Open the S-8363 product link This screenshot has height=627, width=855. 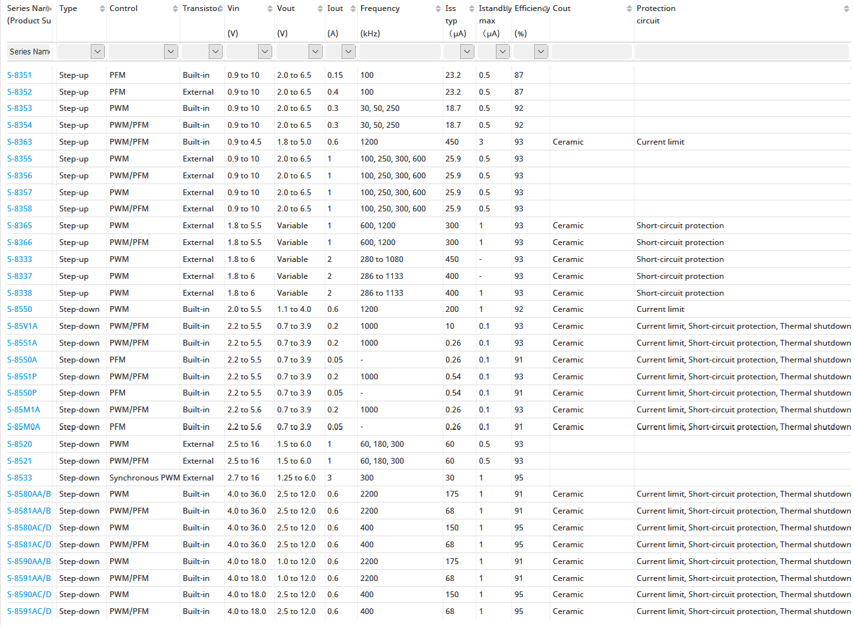(x=19, y=142)
